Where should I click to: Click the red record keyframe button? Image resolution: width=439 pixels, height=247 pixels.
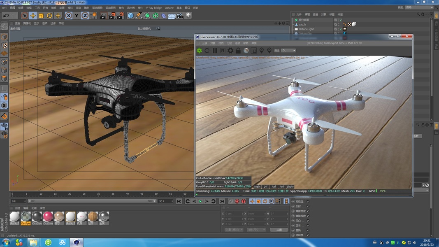click(237, 201)
